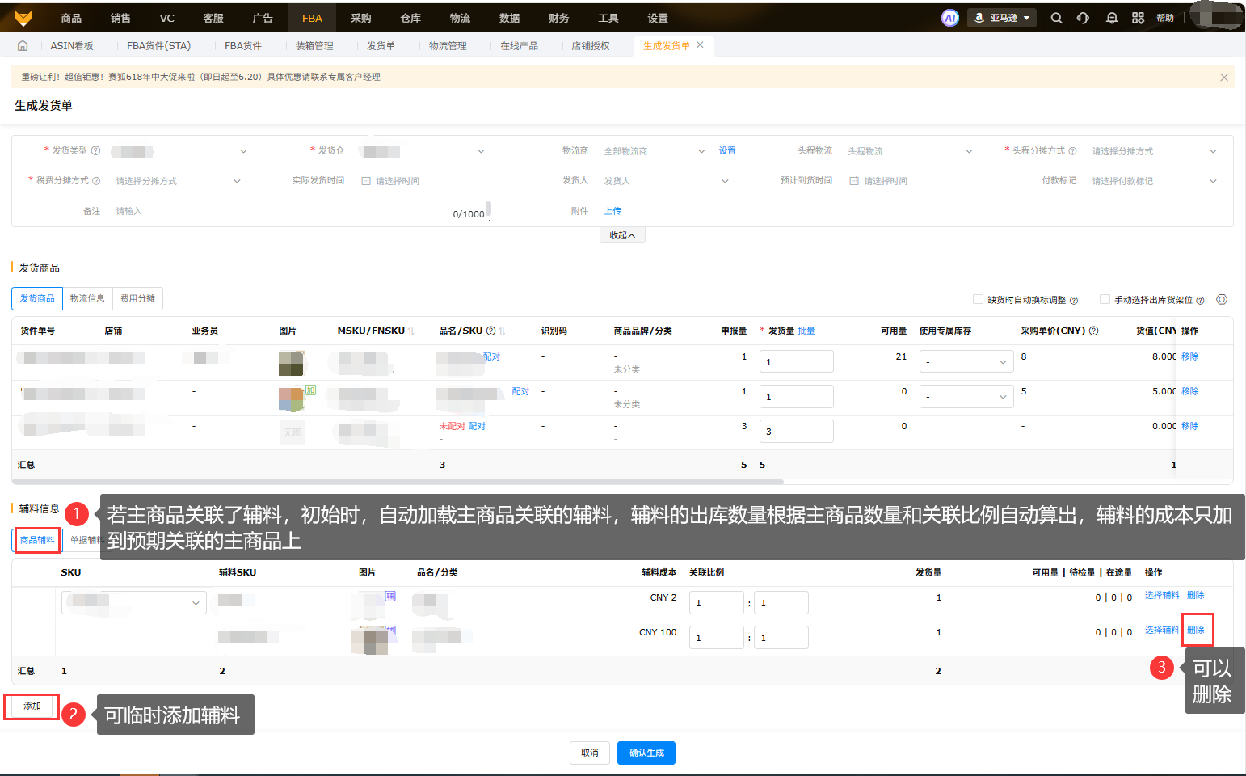Click the search magnifier icon in header
1246x776 pixels.
coord(1056,18)
